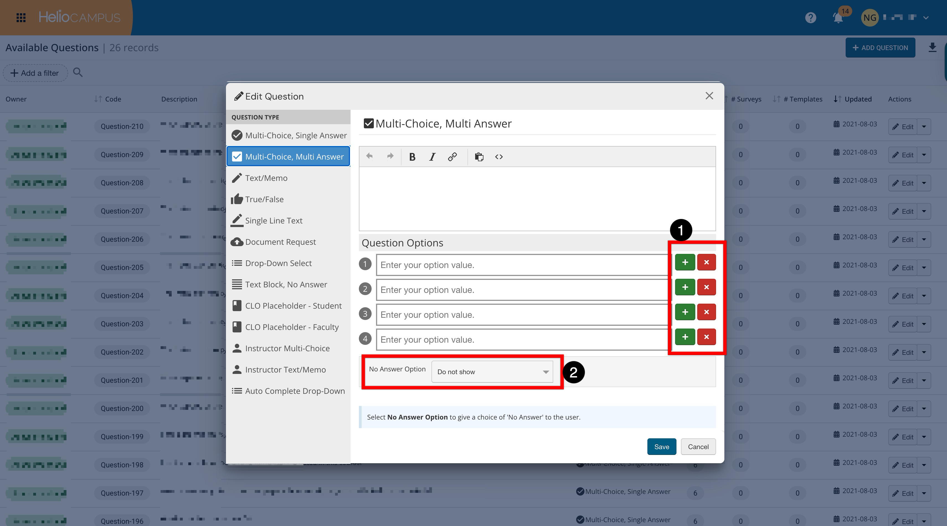Expand the No Answer Option dropdown
This screenshot has height=526, width=947.
click(x=492, y=372)
